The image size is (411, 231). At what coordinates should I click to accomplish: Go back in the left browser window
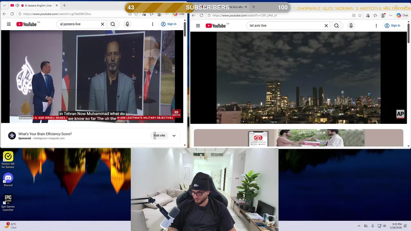click(4, 14)
